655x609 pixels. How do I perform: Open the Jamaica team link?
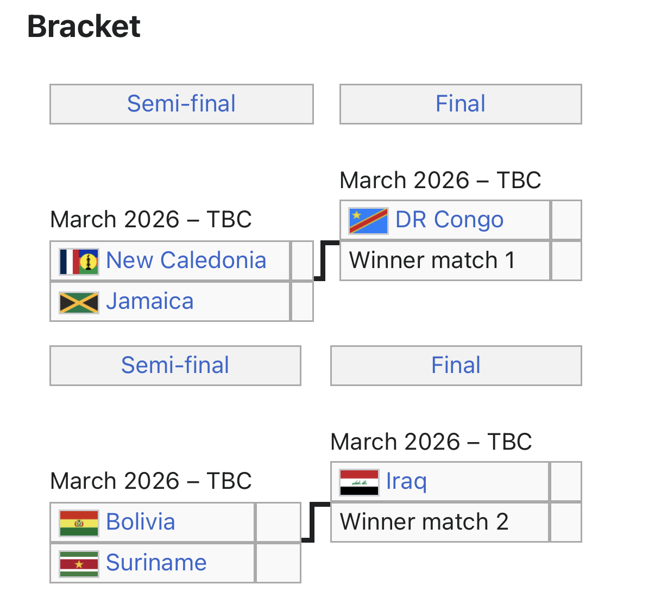click(x=149, y=301)
